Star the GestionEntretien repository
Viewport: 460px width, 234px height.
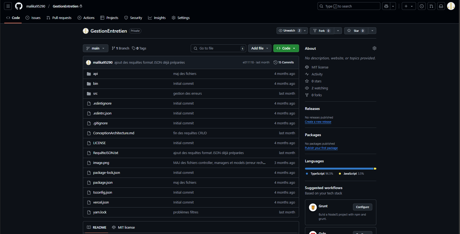356,31
